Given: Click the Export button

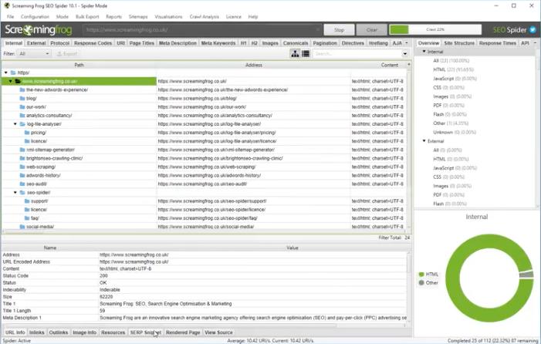Looking at the screenshot, I should (67, 54).
